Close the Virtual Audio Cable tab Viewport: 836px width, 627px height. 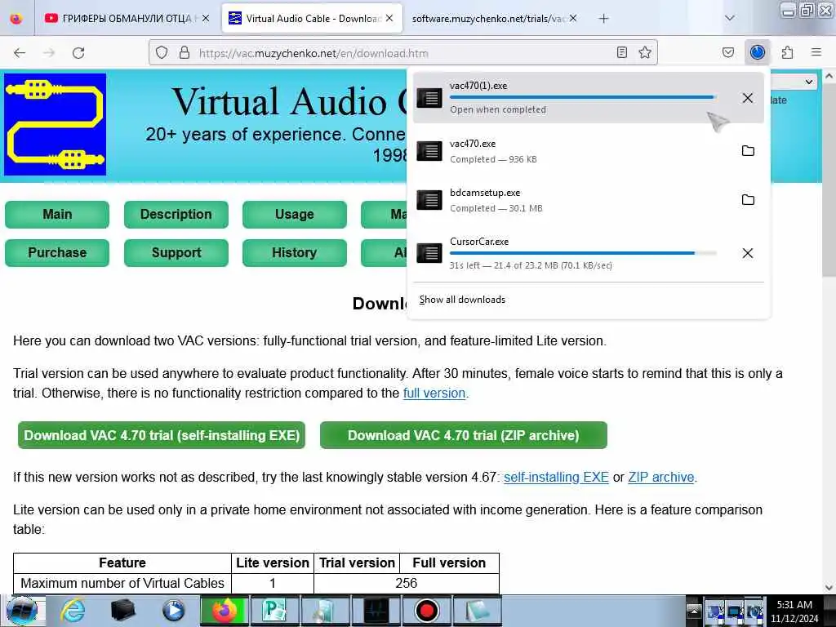tap(389, 18)
